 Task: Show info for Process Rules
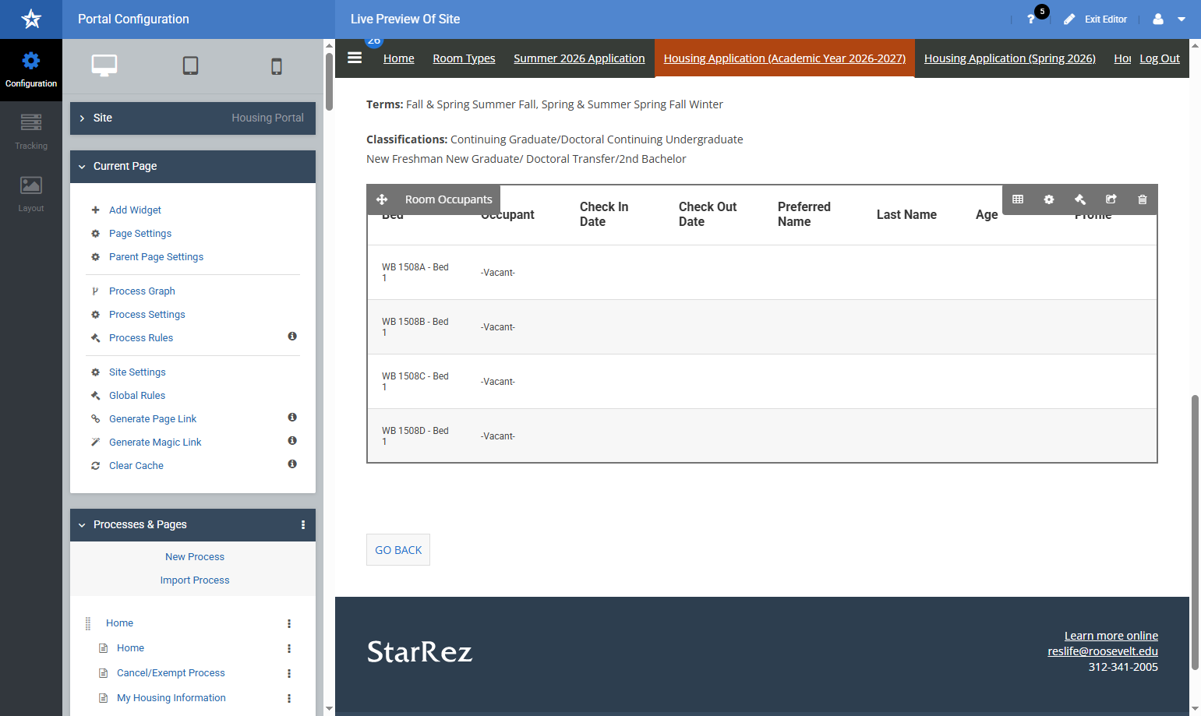(x=292, y=337)
